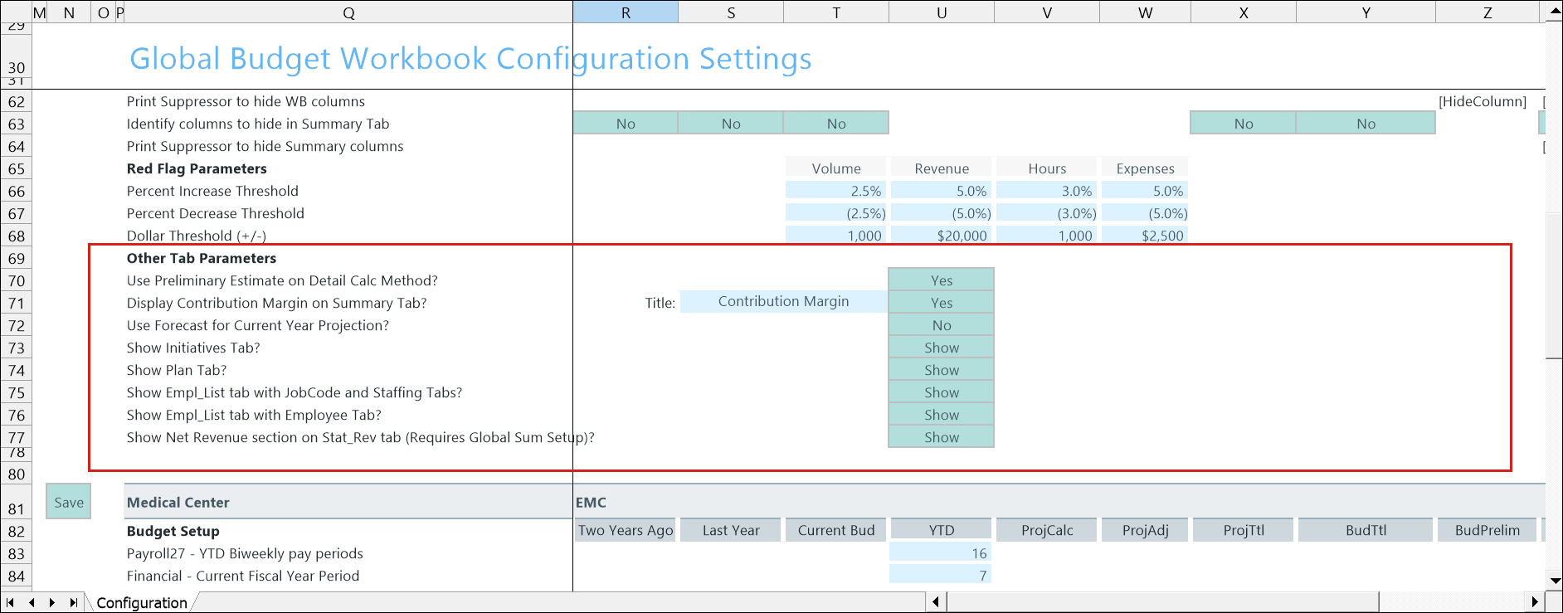Open Show Initiatives Tab dropdown cell
The width and height of the screenshot is (1563, 613).
coord(941,348)
